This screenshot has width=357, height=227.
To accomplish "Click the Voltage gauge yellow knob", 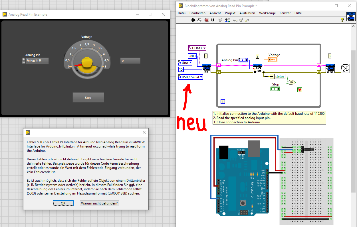I will (87, 63).
